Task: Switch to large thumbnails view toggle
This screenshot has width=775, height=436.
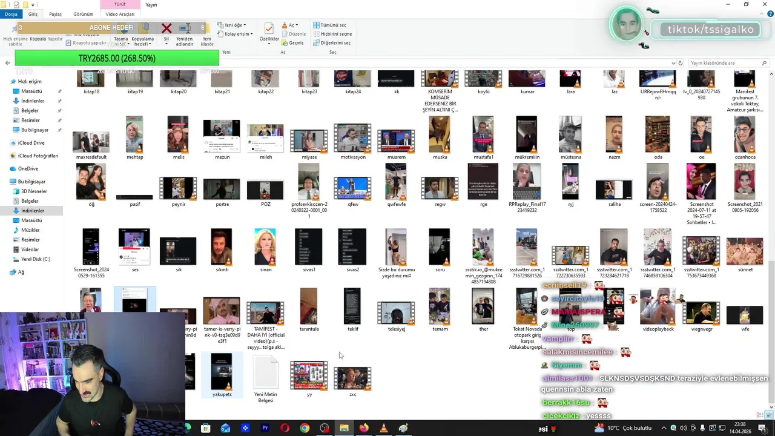Action: 769,415
